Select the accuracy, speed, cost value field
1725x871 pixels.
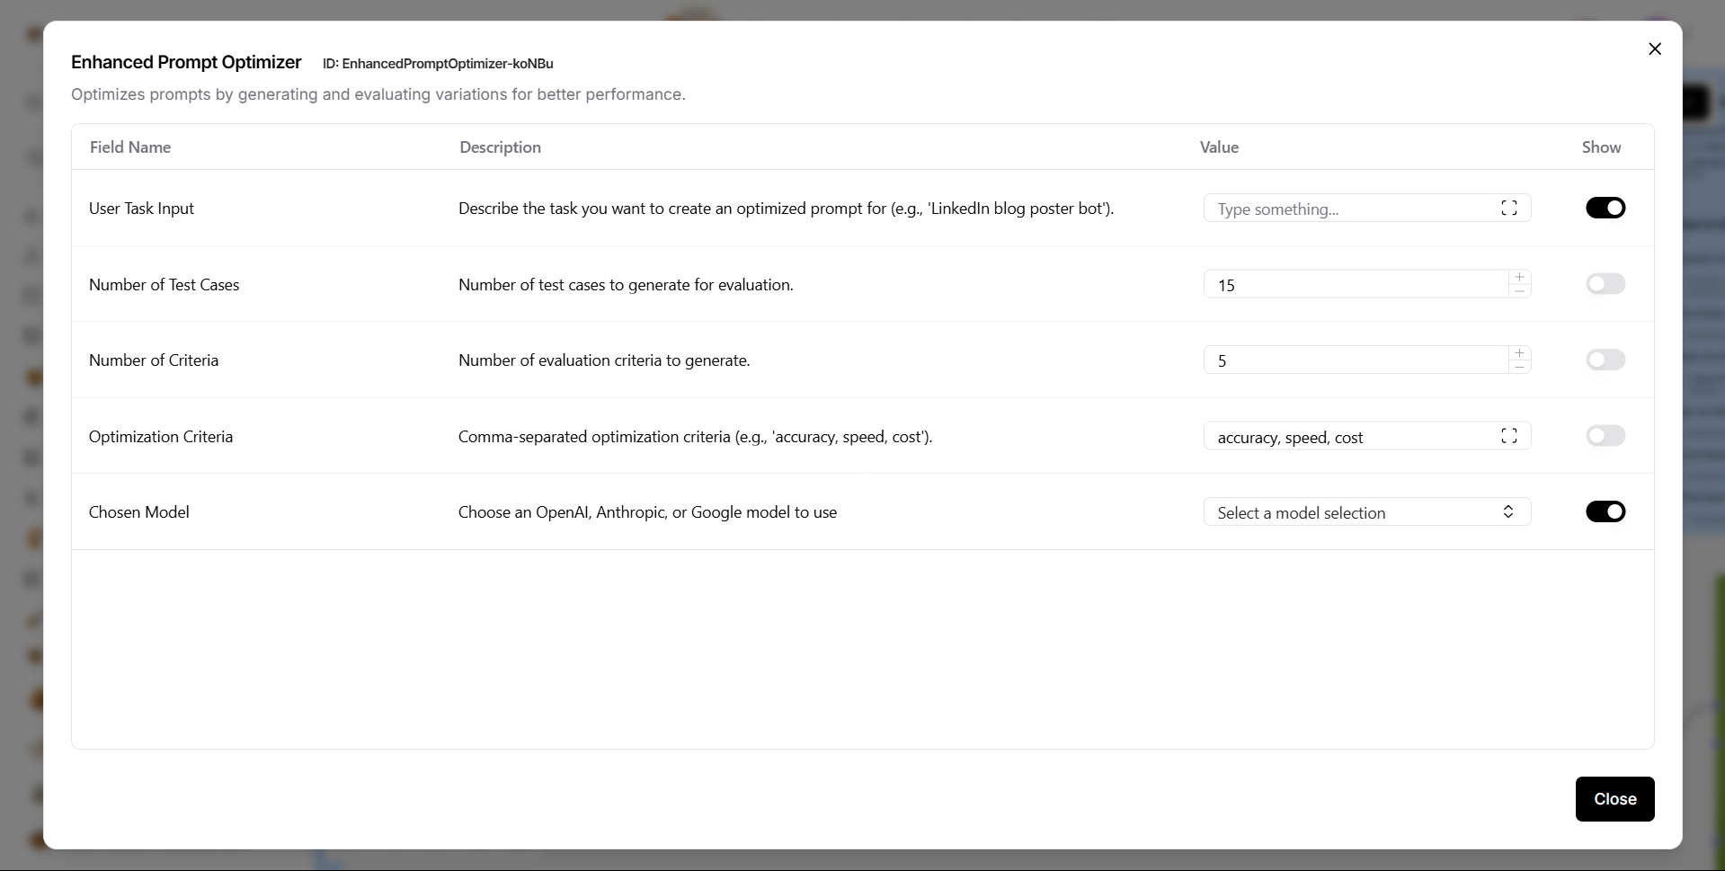pyautogui.click(x=1348, y=436)
